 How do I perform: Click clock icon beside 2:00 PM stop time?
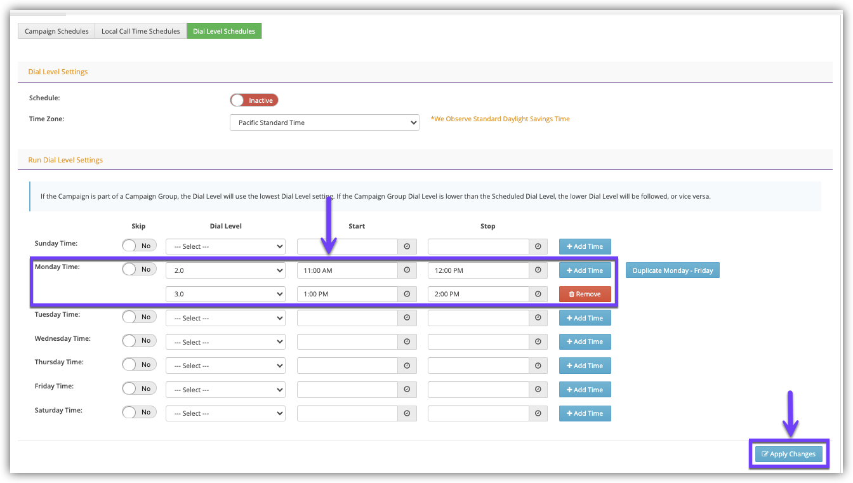(x=538, y=294)
